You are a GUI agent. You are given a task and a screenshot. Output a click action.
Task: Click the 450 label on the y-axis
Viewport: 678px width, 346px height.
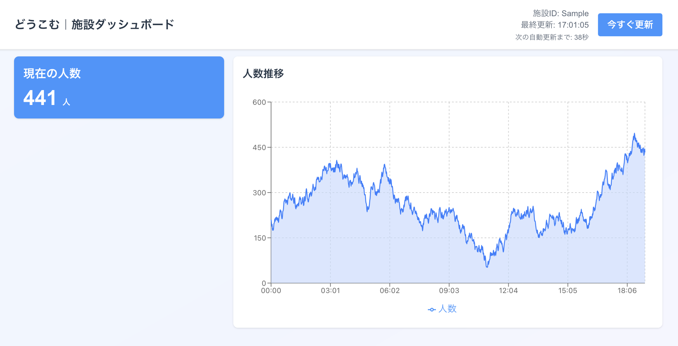[259, 147]
